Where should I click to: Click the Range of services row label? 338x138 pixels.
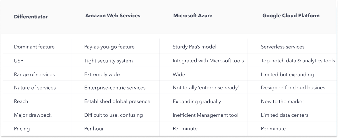pyautogui.click(x=34, y=75)
